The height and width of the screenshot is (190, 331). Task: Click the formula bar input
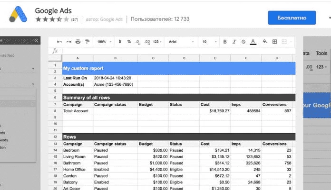[179, 51]
